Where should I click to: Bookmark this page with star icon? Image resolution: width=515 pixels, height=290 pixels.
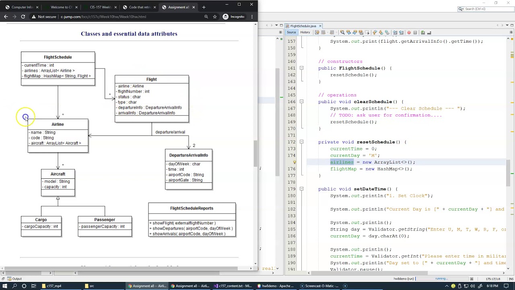coord(215,17)
